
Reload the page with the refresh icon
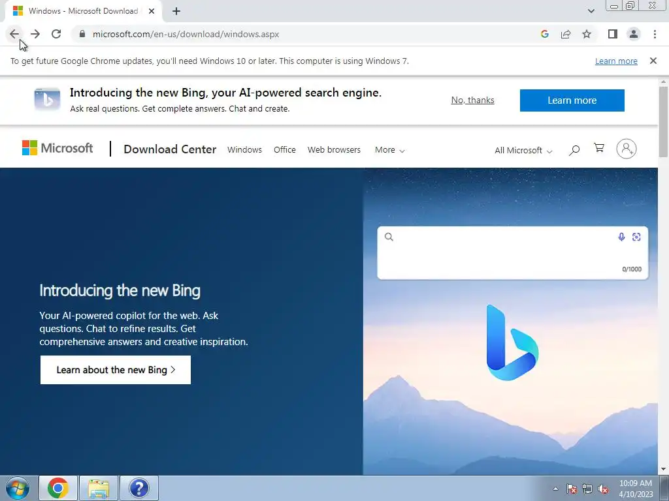click(56, 34)
